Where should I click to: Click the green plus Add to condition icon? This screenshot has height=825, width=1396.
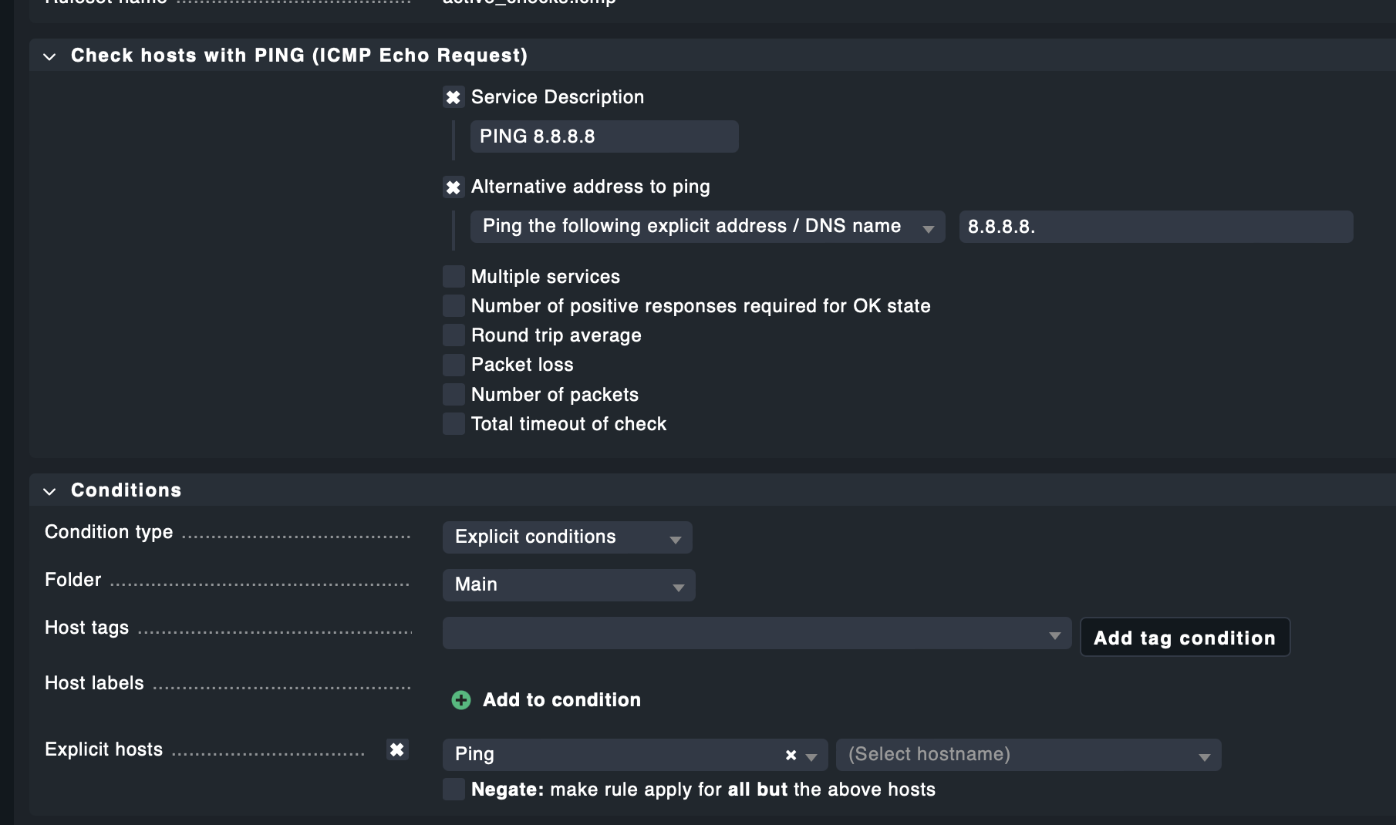(x=460, y=700)
